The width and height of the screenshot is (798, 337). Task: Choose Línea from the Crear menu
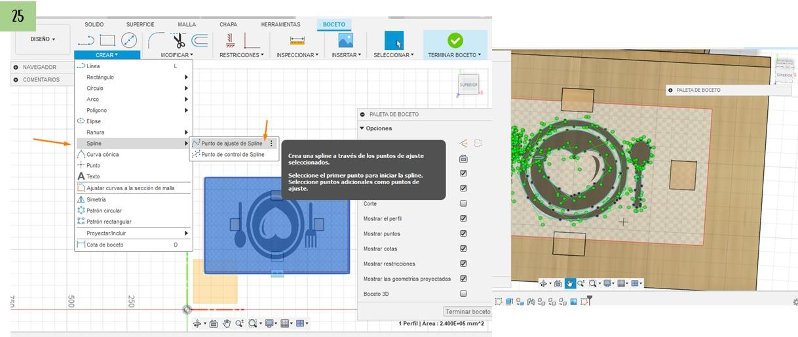[x=134, y=66]
